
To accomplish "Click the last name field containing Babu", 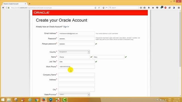I will coord(108,57).
